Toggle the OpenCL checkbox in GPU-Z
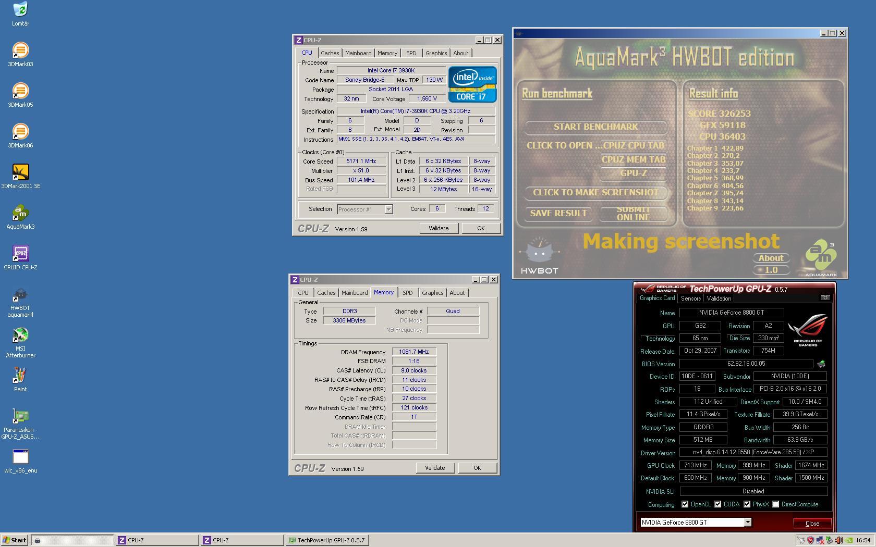This screenshot has height=547, width=876. [685, 504]
